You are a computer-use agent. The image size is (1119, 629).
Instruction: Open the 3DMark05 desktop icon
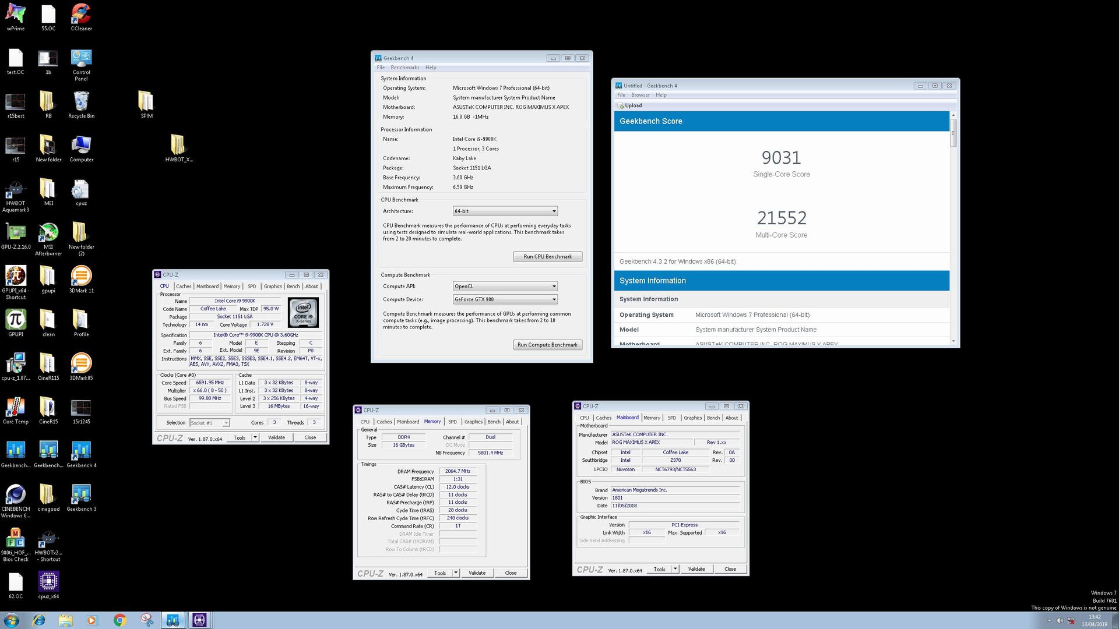pos(81,367)
